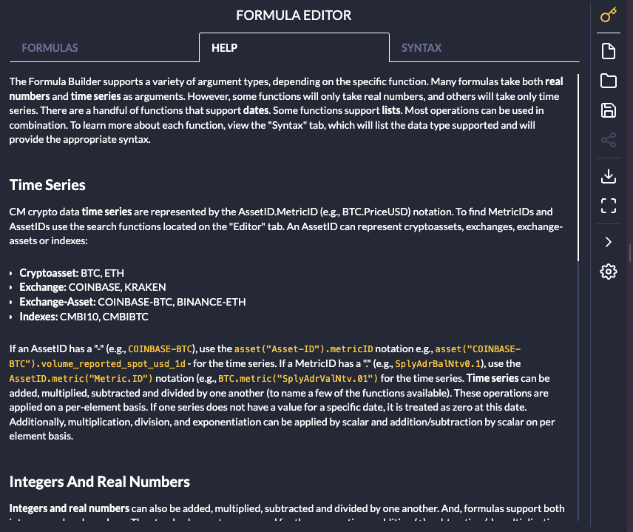Screen dimensions: 633x532
Task: Switch to the Formulas tab
Action: pyautogui.click(x=50, y=48)
